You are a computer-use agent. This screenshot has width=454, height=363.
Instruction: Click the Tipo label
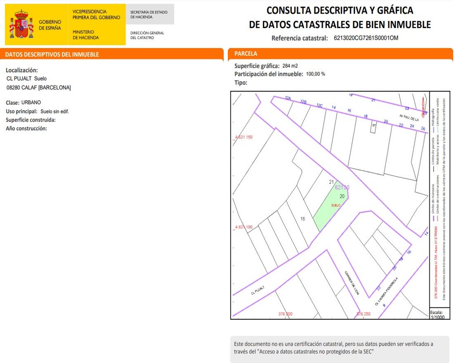pyautogui.click(x=241, y=83)
